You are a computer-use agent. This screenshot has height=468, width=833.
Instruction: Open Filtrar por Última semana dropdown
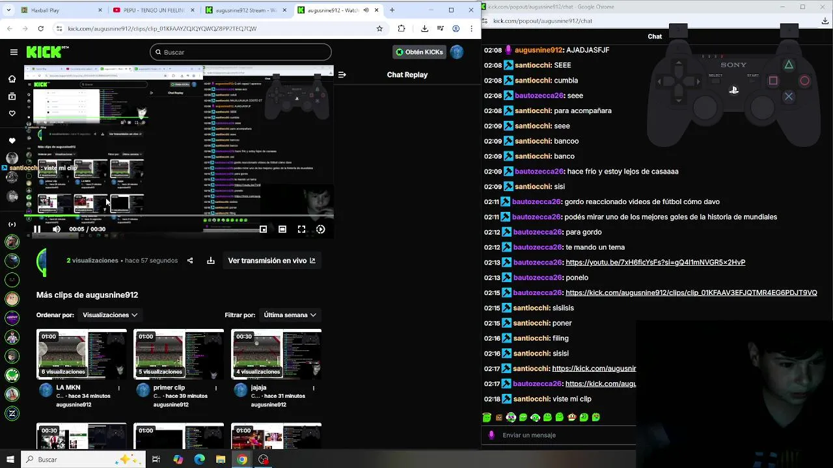tap(290, 315)
